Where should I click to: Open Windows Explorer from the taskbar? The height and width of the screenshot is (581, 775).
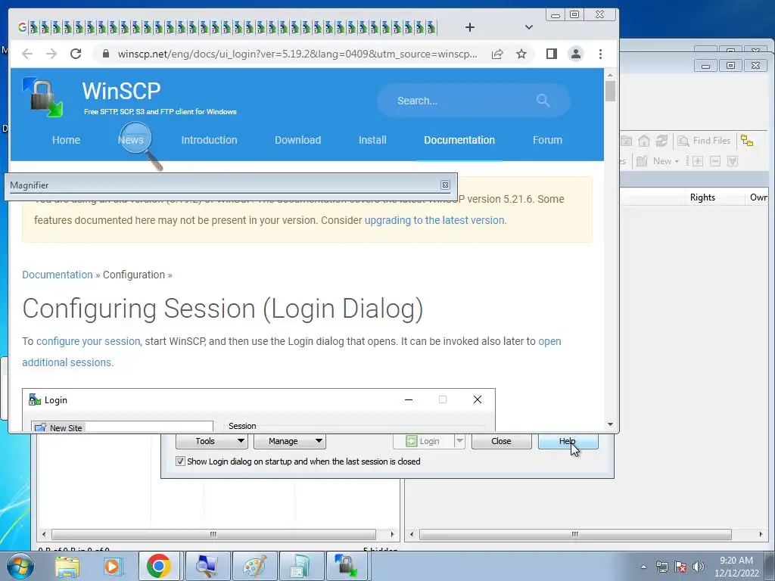67,566
